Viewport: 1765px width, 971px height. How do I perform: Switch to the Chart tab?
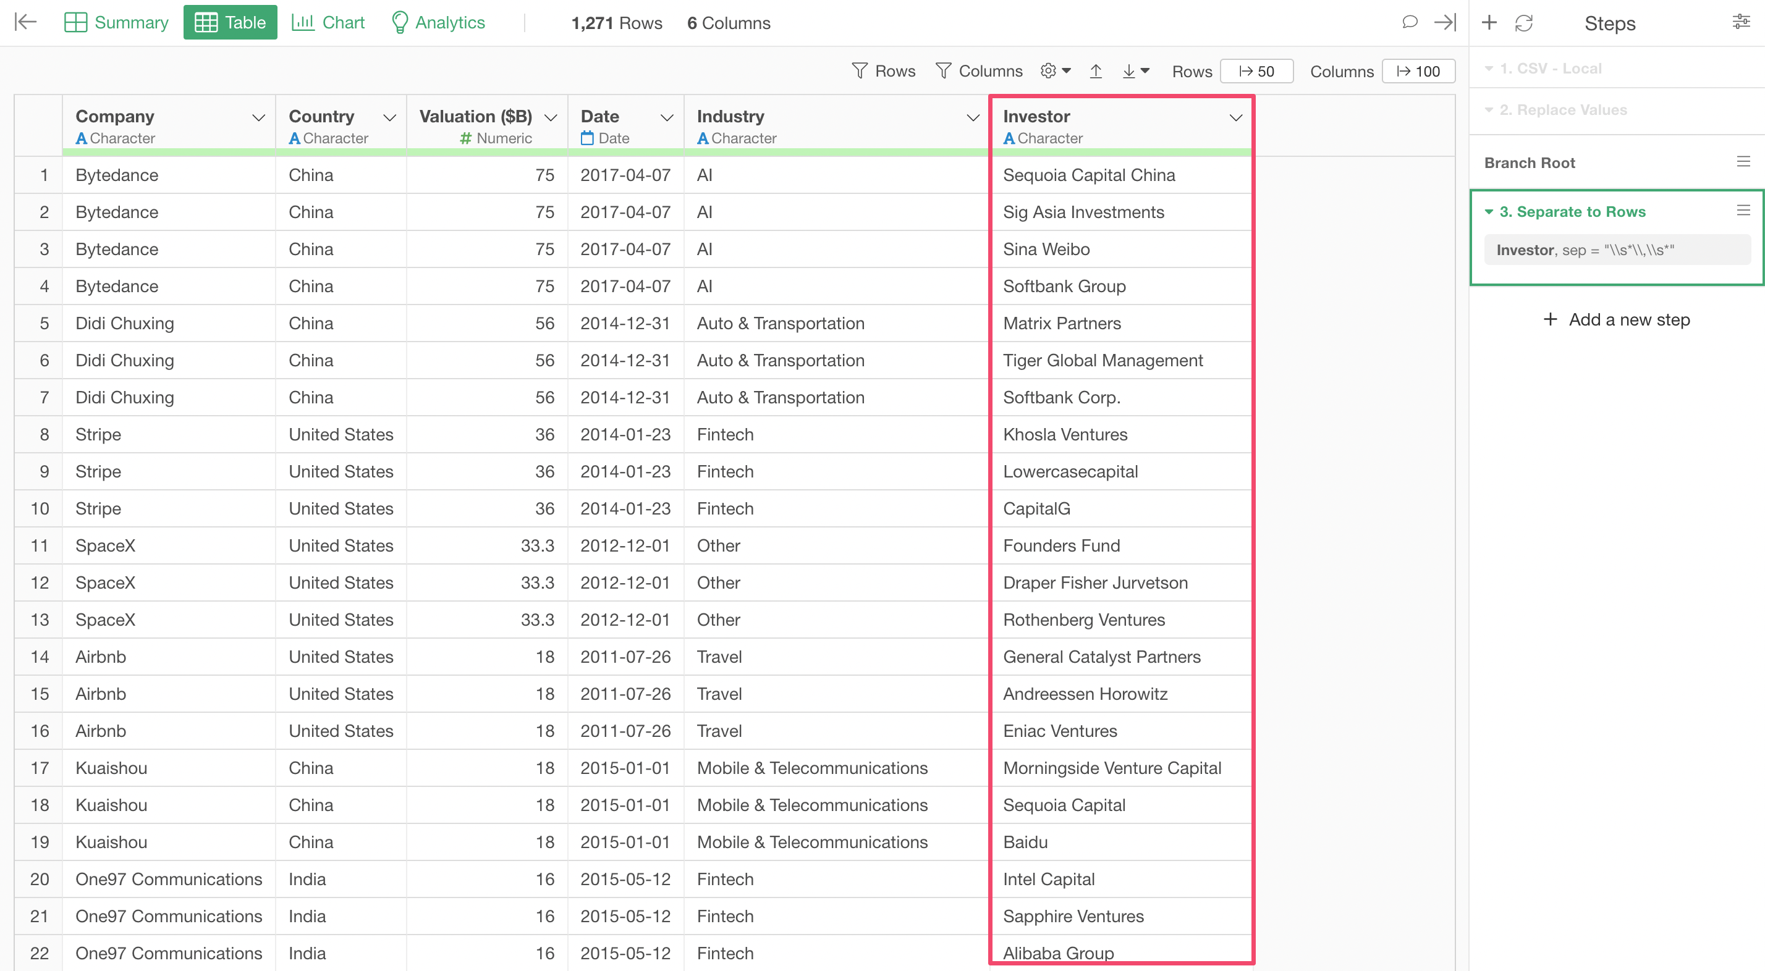328,23
